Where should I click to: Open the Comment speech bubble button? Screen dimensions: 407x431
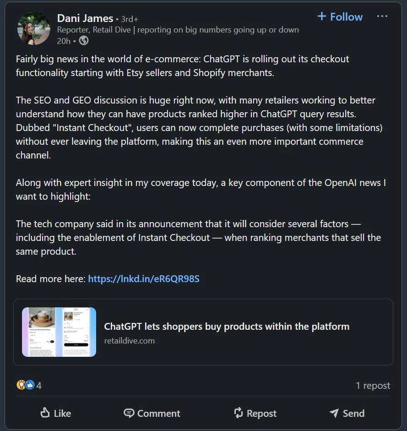point(152,413)
